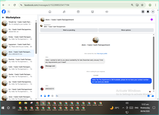Click the install app icon in address bar
159x115 pixels.
click(137, 5)
